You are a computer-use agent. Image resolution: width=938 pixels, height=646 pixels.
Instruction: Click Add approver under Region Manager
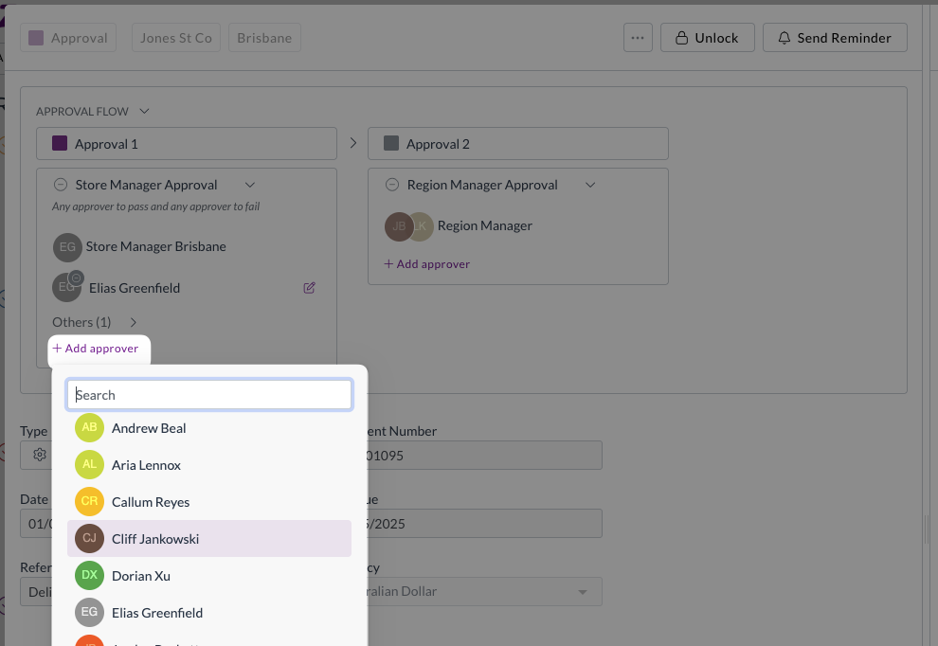pyautogui.click(x=426, y=264)
